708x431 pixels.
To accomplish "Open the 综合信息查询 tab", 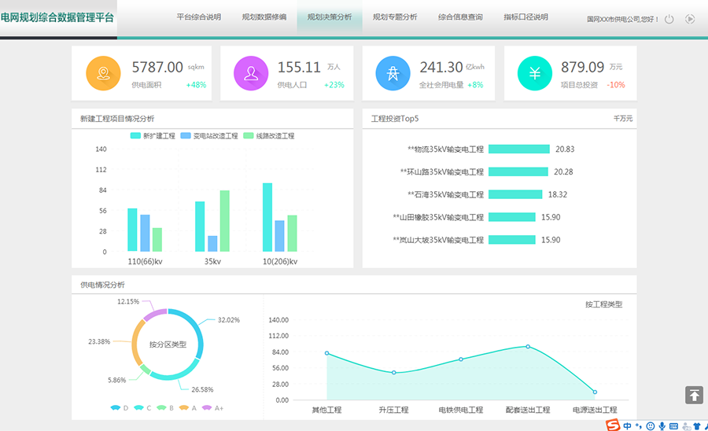I will click(460, 17).
